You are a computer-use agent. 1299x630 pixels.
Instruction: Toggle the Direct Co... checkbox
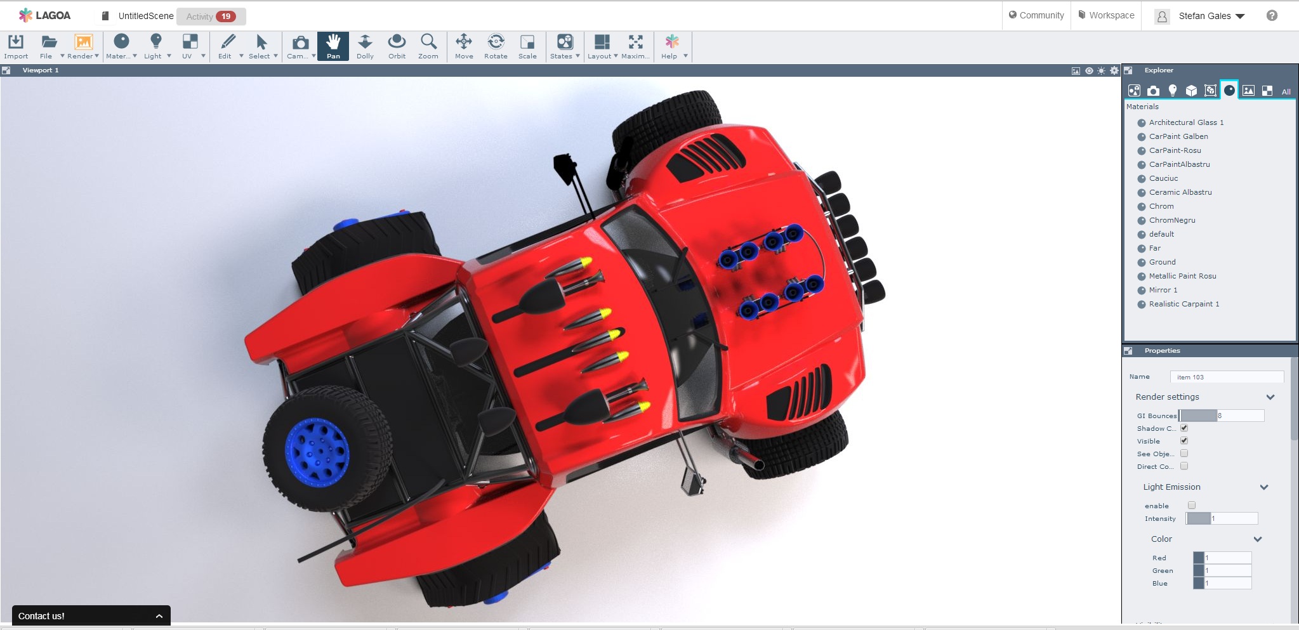pos(1184,466)
